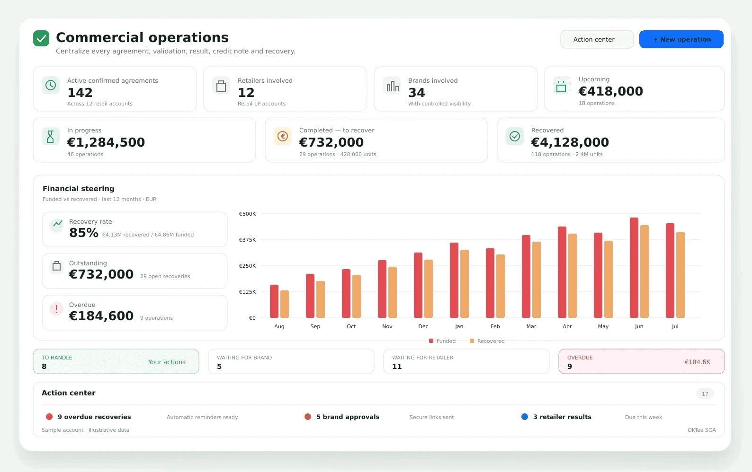The image size is (752, 472).
Task: Click the euro coin icon on Completed card
Action: pyautogui.click(x=283, y=136)
